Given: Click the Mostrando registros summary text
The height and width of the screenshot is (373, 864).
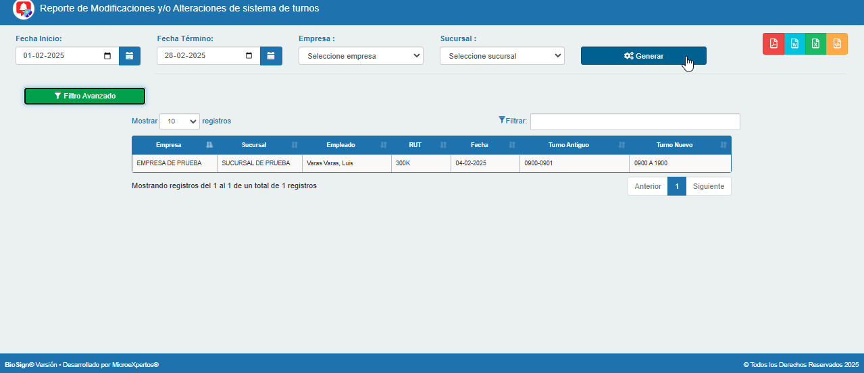Looking at the screenshot, I should (224, 185).
